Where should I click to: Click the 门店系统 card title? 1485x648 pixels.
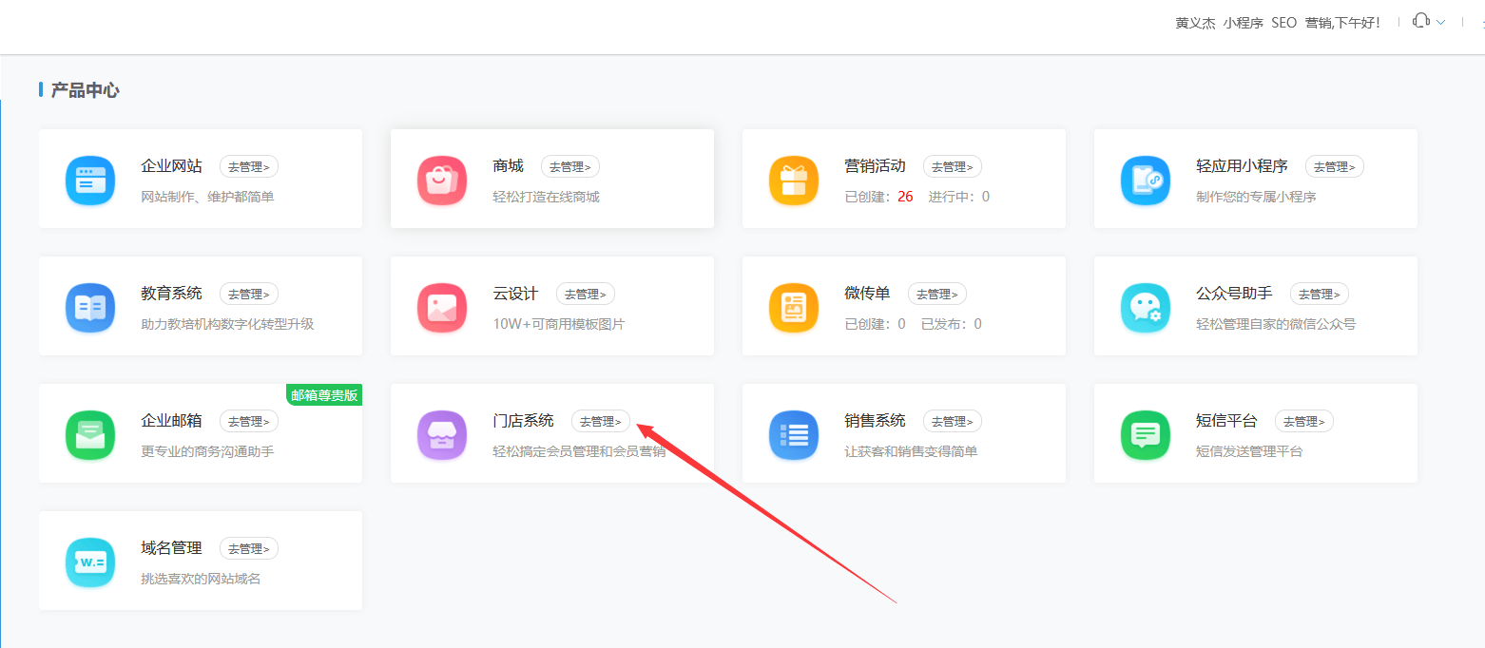coord(523,421)
